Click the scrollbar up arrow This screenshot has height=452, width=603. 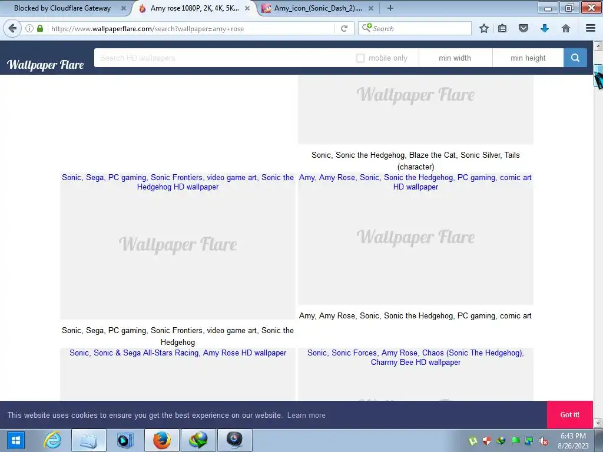point(598,46)
